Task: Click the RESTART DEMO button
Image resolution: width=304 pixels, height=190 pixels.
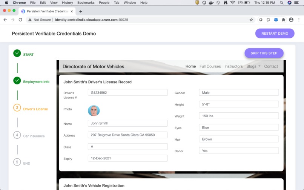Action: tap(275, 34)
